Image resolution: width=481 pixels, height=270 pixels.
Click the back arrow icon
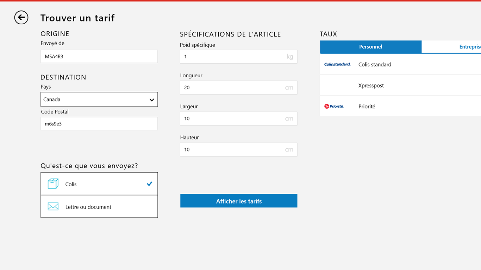[x=21, y=17]
